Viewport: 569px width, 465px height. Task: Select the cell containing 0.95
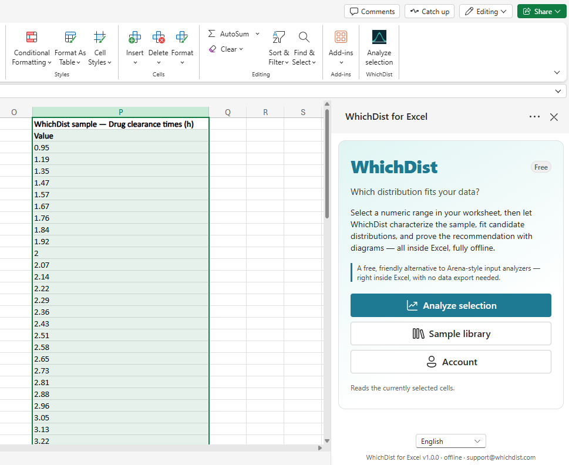[x=120, y=147]
